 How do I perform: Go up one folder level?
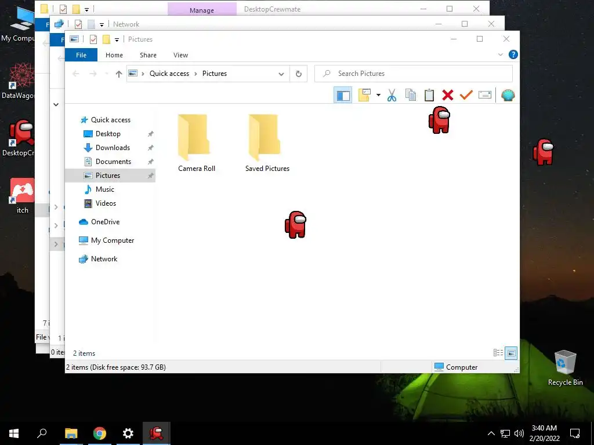[x=118, y=74]
